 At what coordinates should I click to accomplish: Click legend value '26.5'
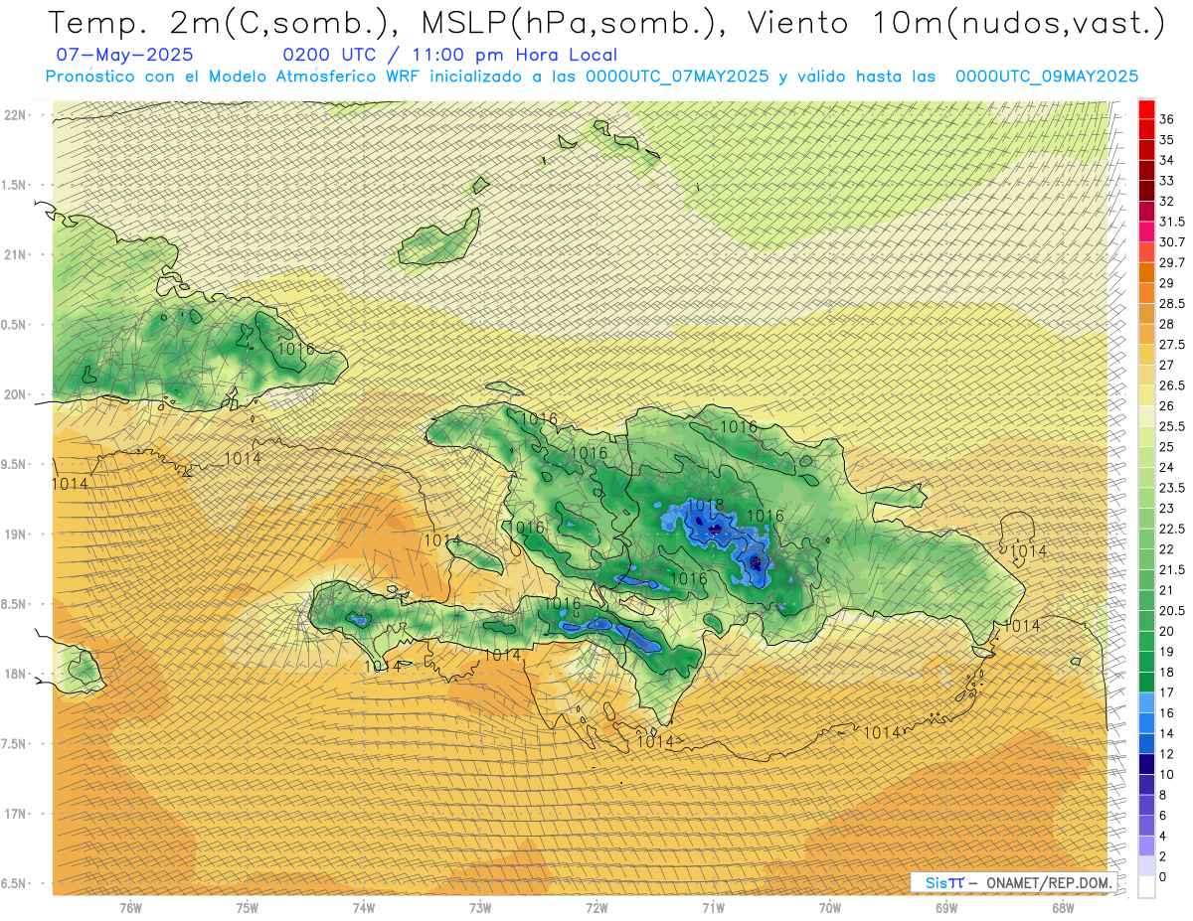[x=1172, y=385]
